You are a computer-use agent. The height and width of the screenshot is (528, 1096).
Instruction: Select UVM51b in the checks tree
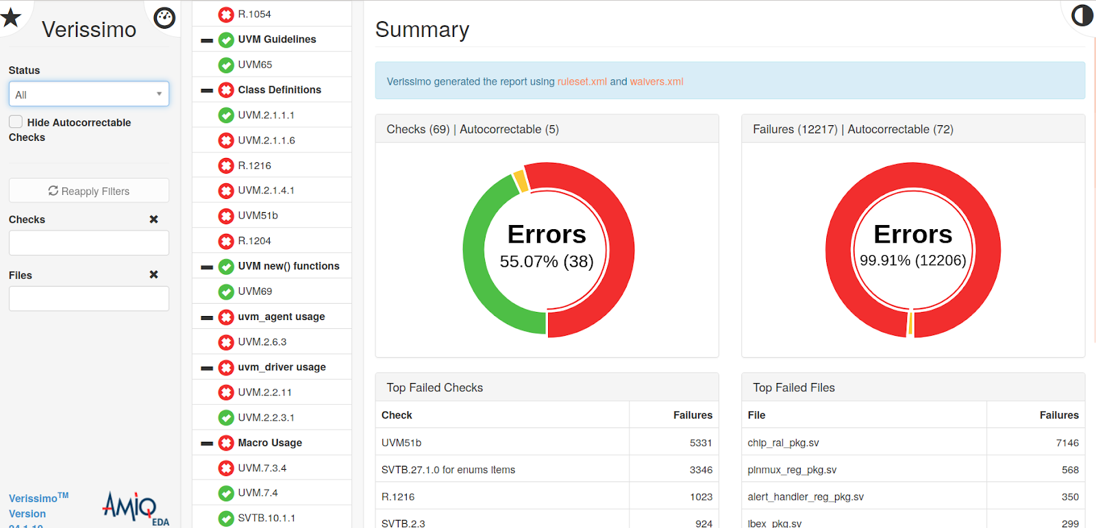pyautogui.click(x=258, y=215)
